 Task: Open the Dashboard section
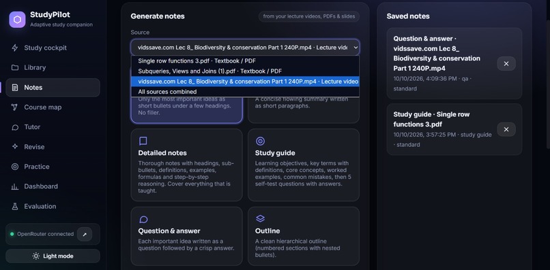pos(53,186)
